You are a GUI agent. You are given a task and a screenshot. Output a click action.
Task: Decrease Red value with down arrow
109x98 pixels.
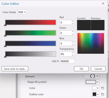coord(72,24)
